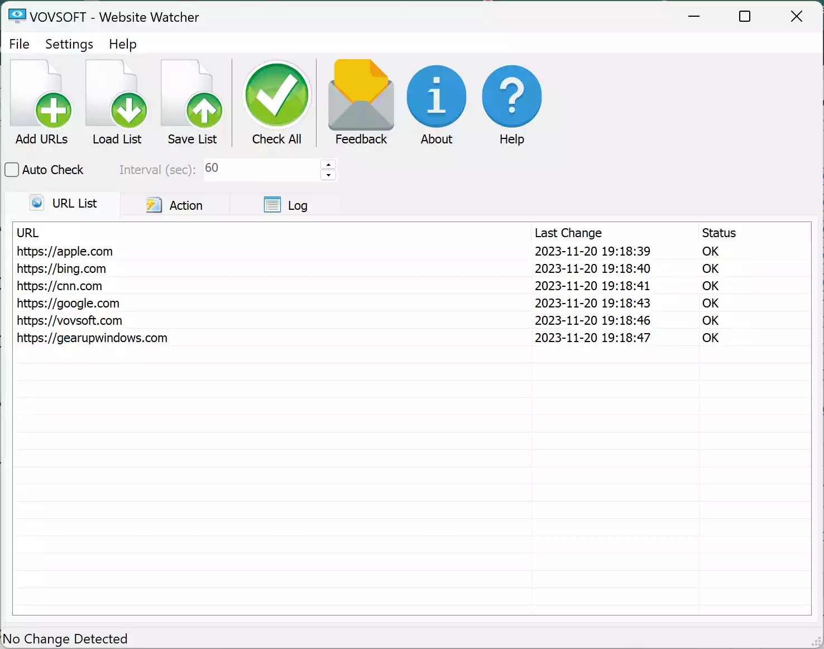The width and height of the screenshot is (824, 649).
Task: Minimize the Website Watcher window
Action: pos(694,16)
